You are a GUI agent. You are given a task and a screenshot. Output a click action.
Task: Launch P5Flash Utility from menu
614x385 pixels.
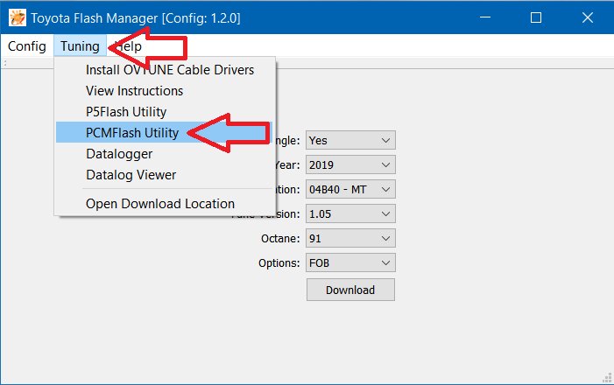165,112
